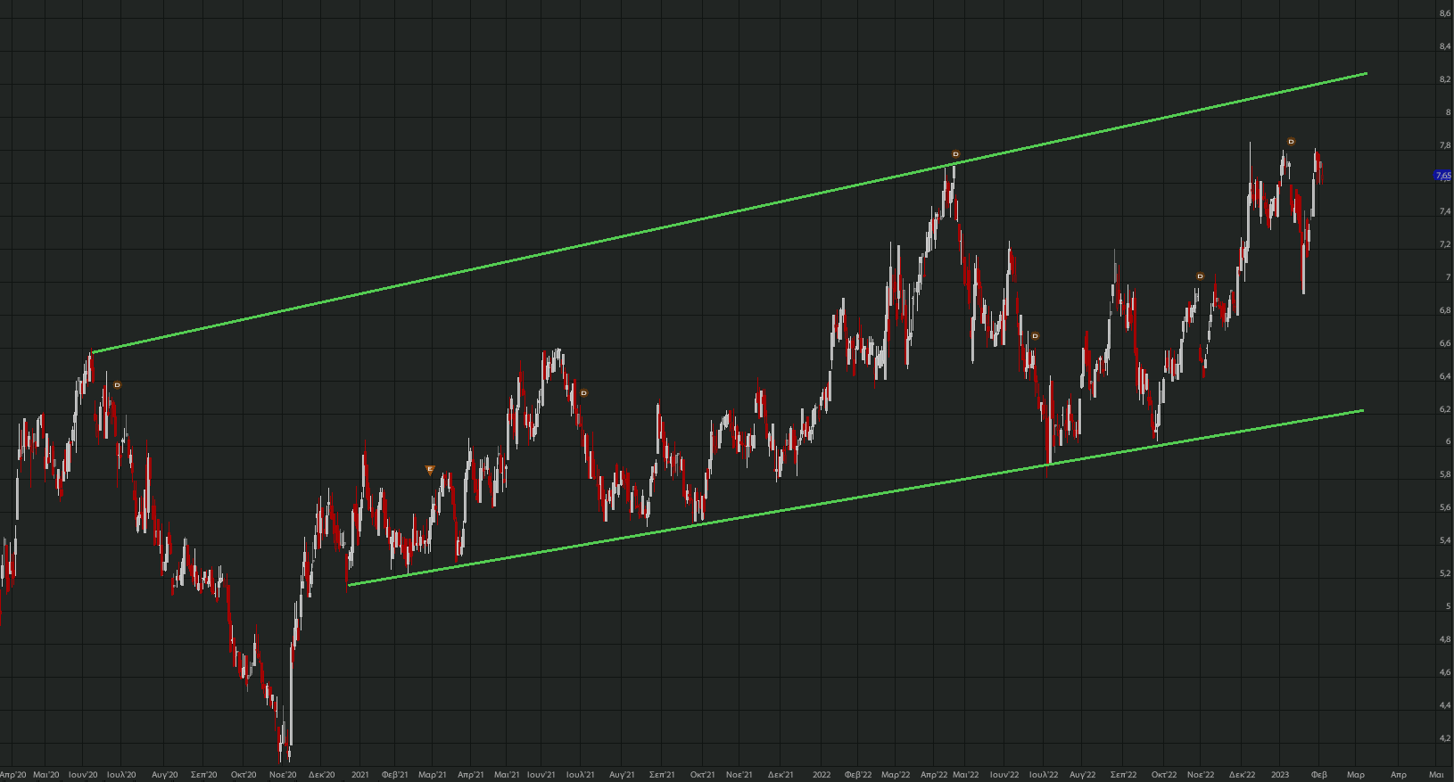The width and height of the screenshot is (1454, 782).
Task: Click the Απρ'22 date axis label
Action: click(x=934, y=775)
